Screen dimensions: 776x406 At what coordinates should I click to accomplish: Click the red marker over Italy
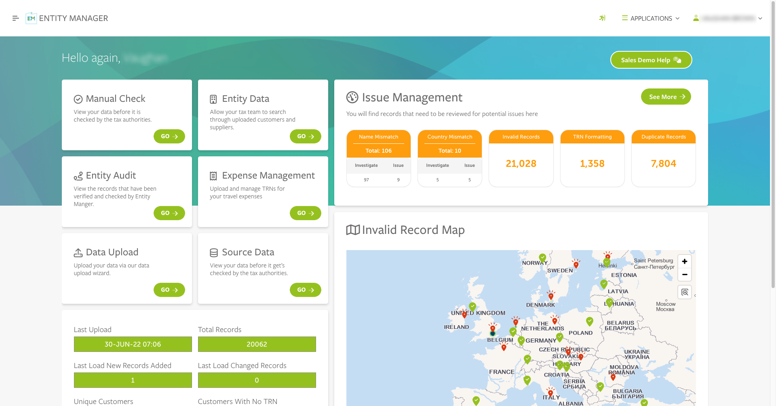pyautogui.click(x=550, y=393)
